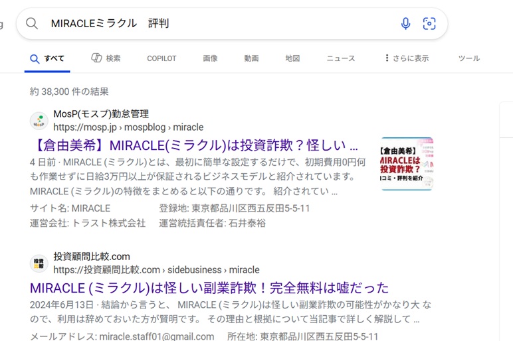Image resolution: width=513 pixels, height=341 pixels.
Task: Click 所在地: 東京都品川区西五反田5-5-11 text
Action: tap(302, 336)
